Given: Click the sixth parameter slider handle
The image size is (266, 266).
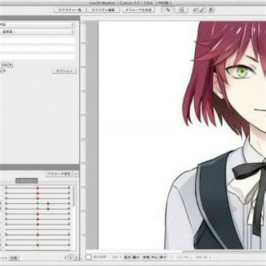Looking at the screenshot, I should pos(38,214).
